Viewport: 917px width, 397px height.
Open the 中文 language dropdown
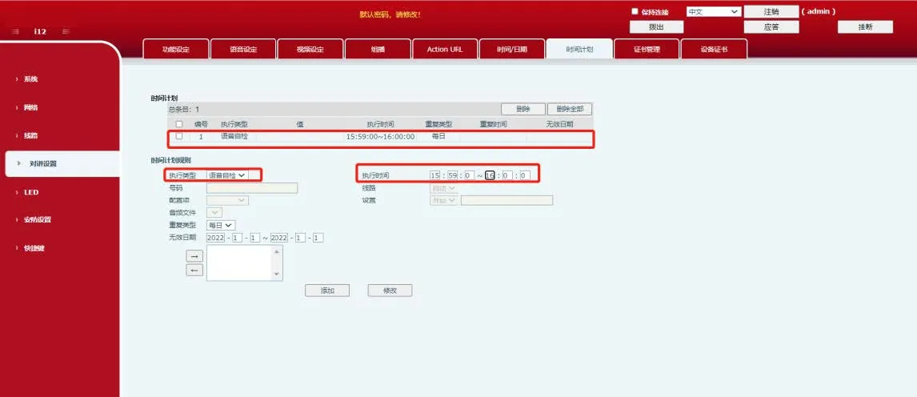(x=713, y=12)
